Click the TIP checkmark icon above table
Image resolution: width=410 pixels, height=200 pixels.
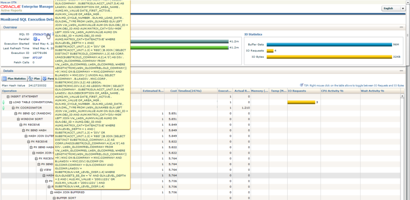coord(301,85)
